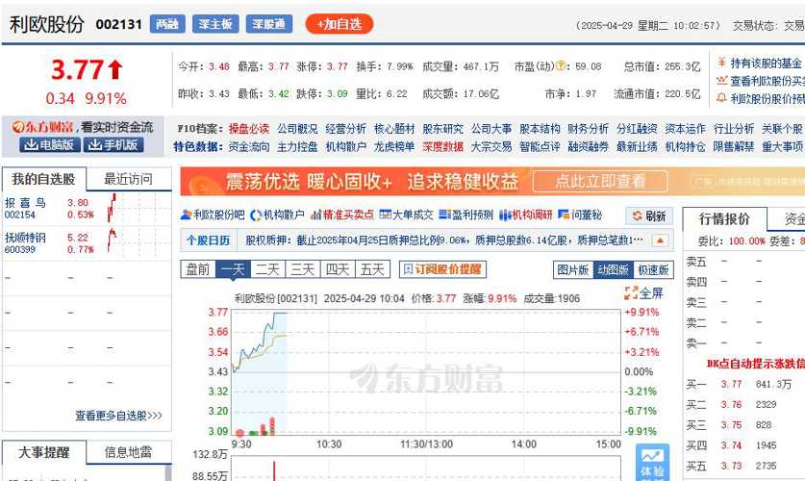Open the 深股通 tag badge
This screenshot has width=805, height=481.
[x=269, y=24]
